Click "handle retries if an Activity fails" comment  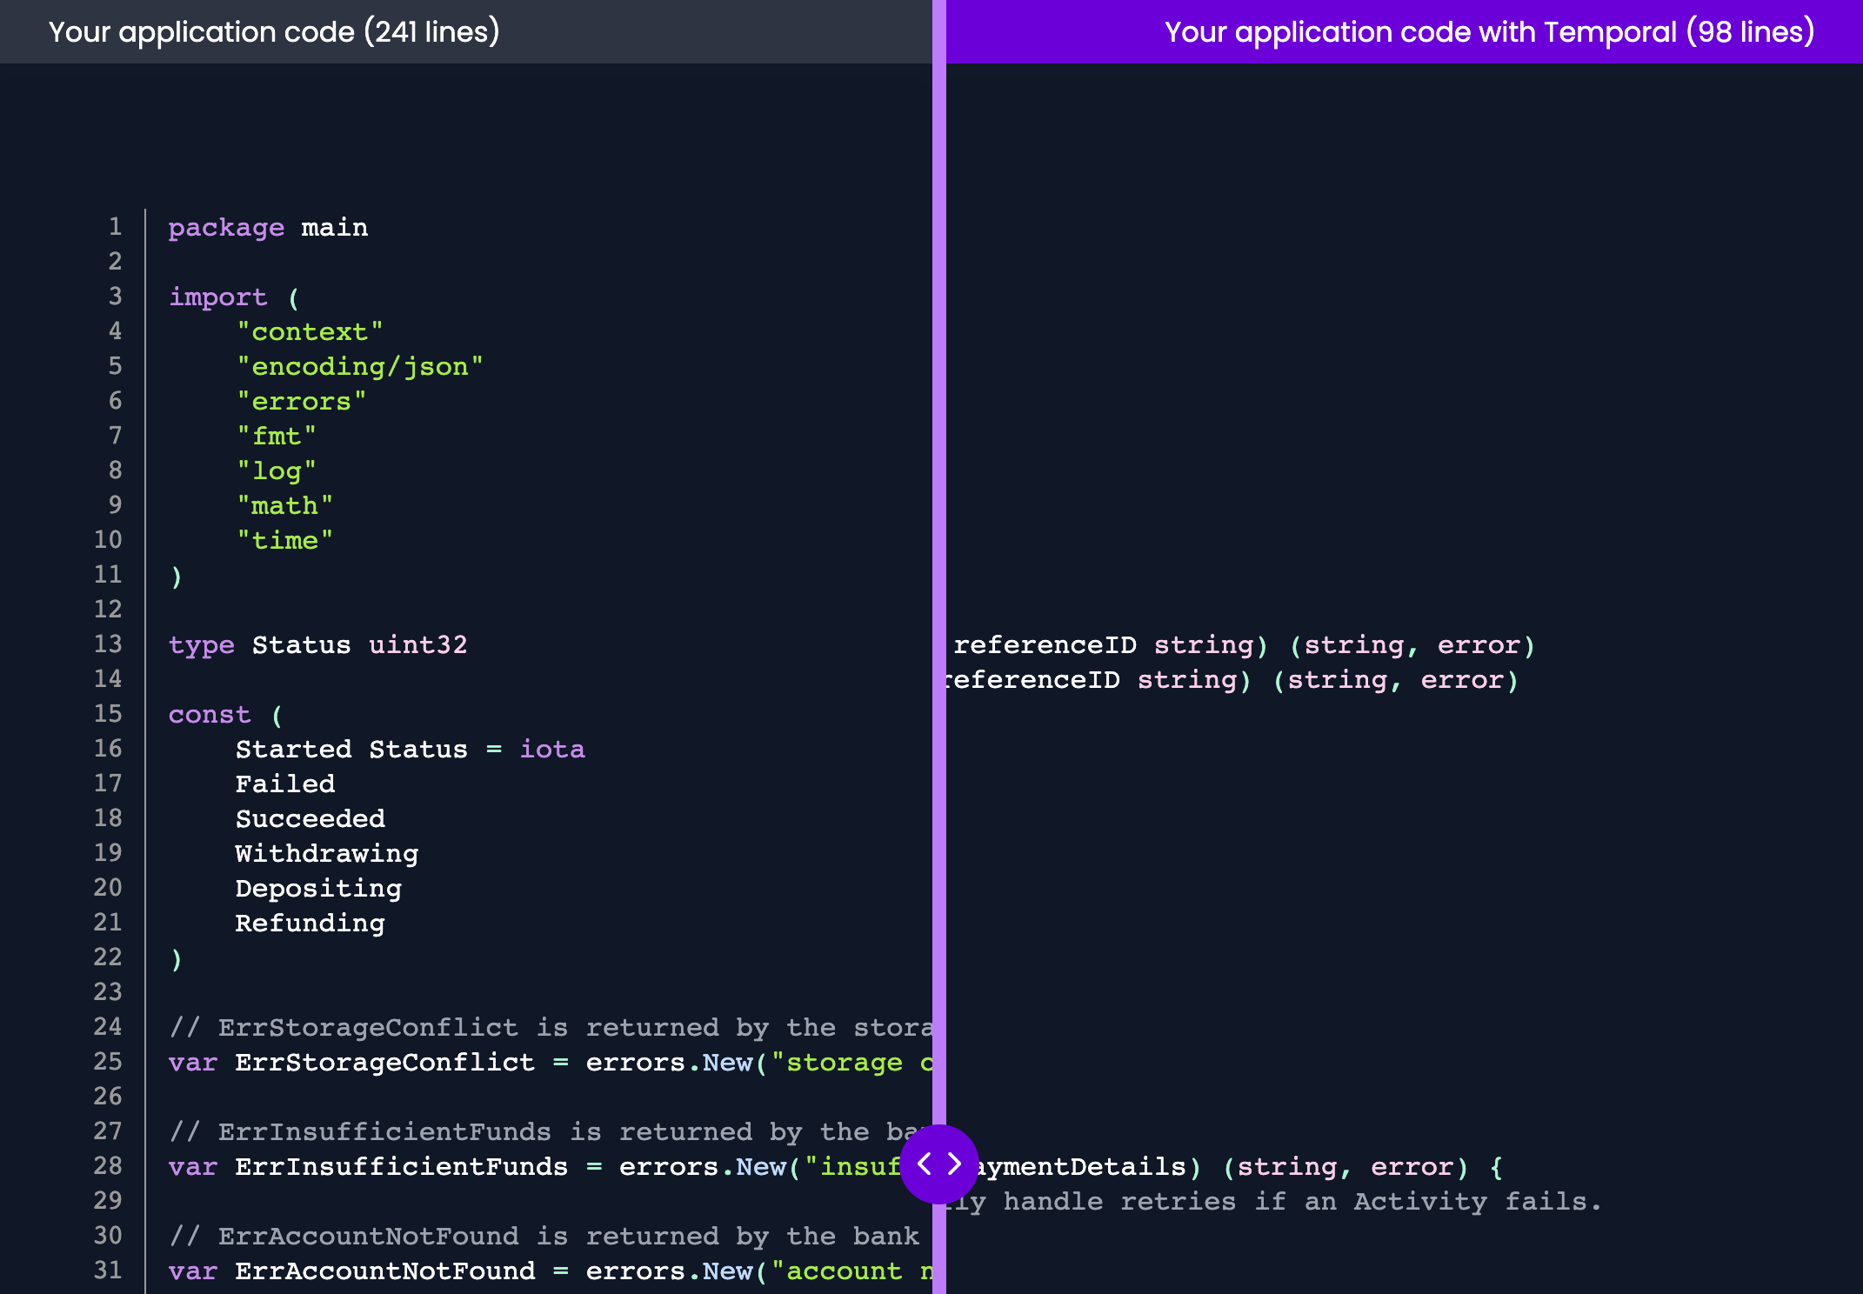click(1301, 1202)
